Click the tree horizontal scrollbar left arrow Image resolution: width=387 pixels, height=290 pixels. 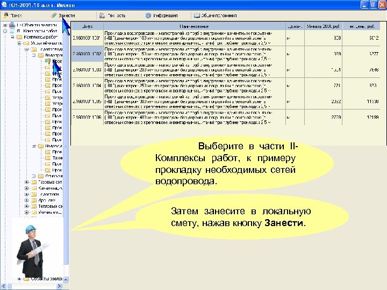coord(3,286)
